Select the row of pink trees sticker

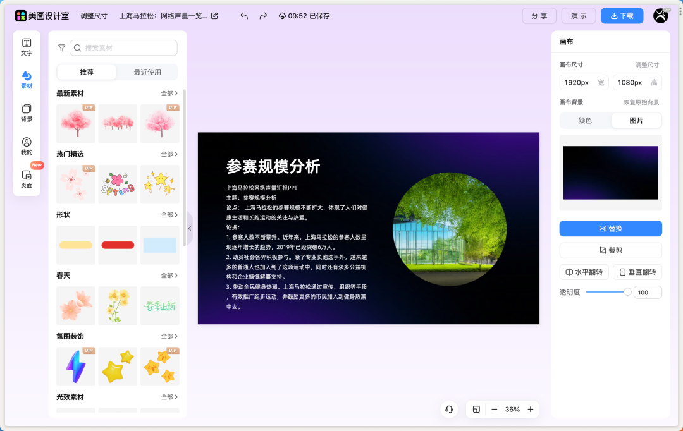coord(118,124)
